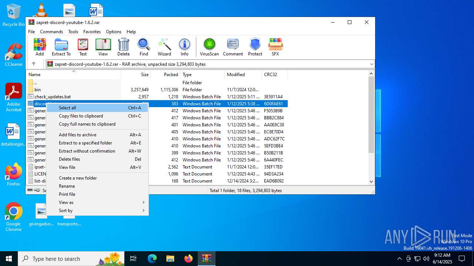
Task: Click WinRAR taskbar icon
Action: tap(206, 259)
